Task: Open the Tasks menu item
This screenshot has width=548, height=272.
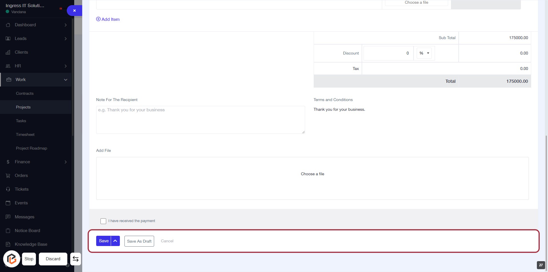Action: (x=21, y=121)
